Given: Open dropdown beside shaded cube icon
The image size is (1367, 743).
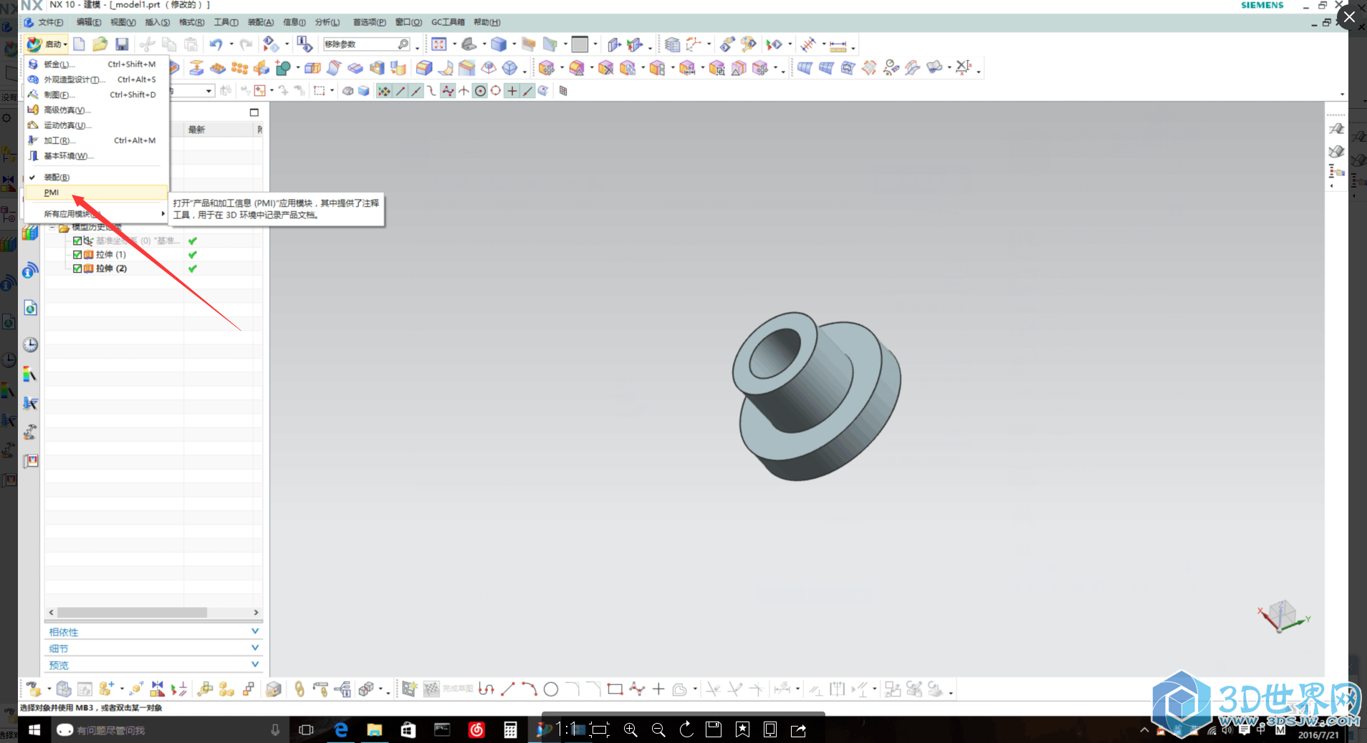Looking at the screenshot, I should [x=514, y=44].
